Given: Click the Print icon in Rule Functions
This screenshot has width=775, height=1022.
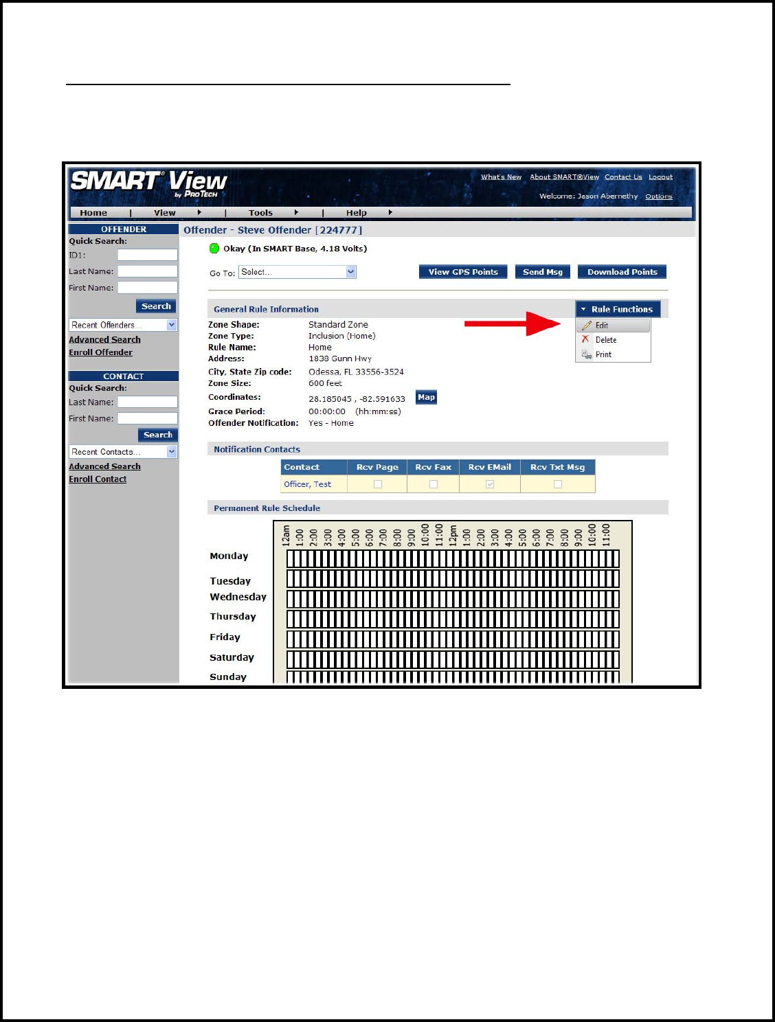Looking at the screenshot, I should point(586,354).
